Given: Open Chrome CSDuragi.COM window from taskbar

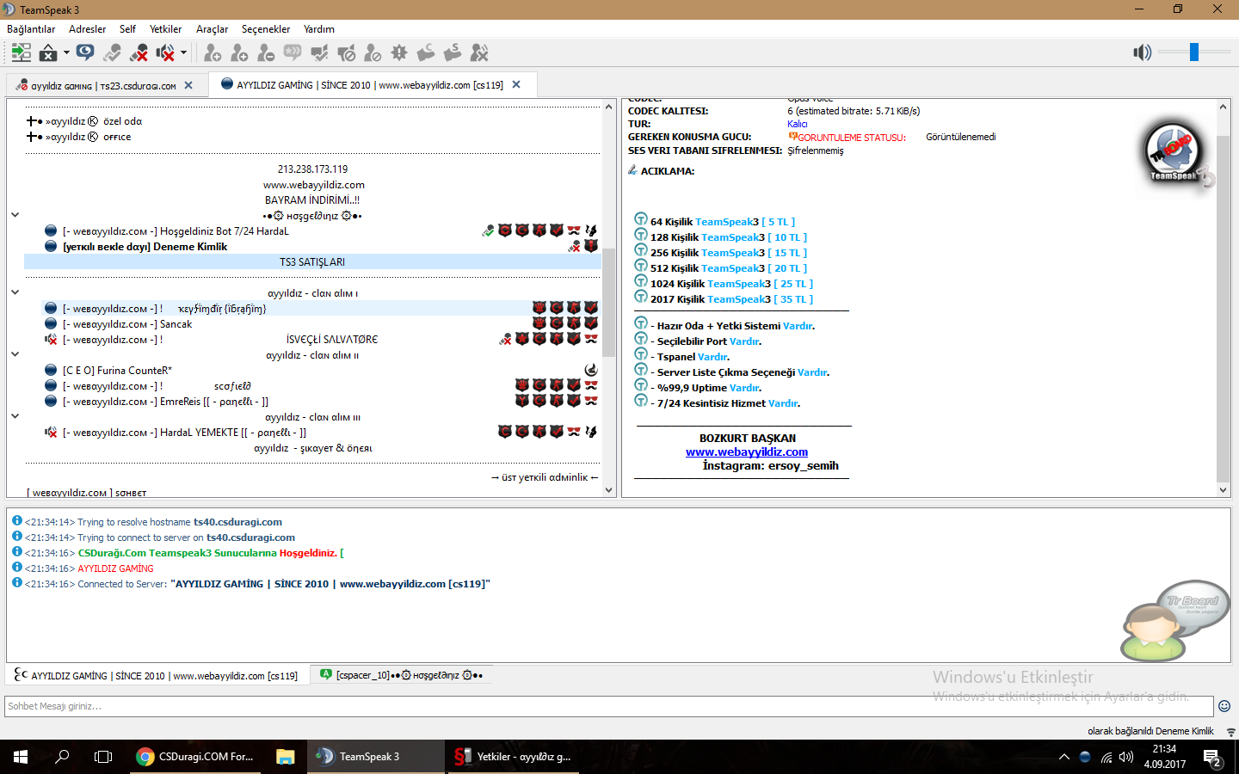Looking at the screenshot, I should tap(195, 757).
